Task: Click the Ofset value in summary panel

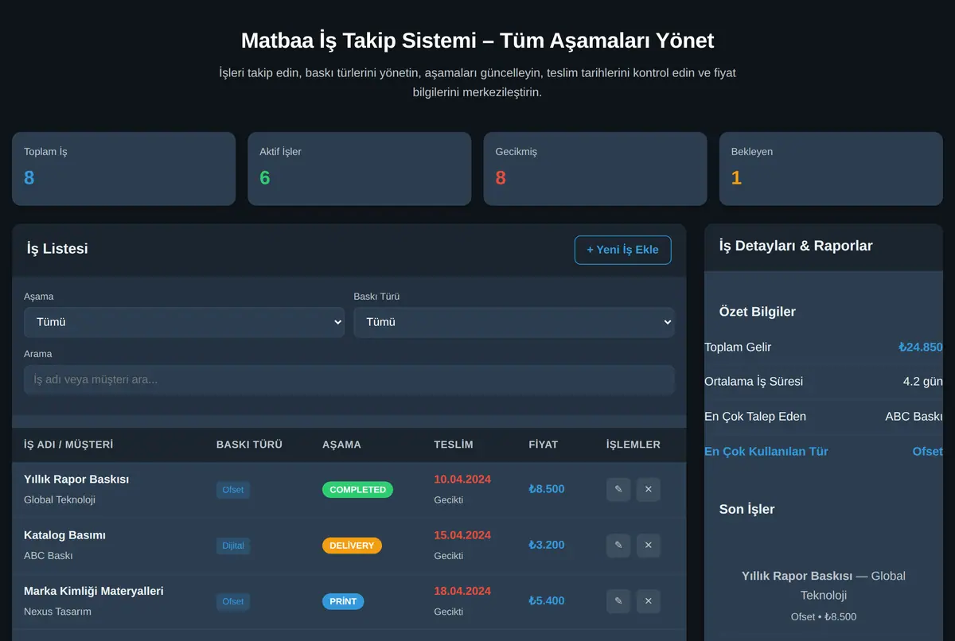Action: click(928, 451)
